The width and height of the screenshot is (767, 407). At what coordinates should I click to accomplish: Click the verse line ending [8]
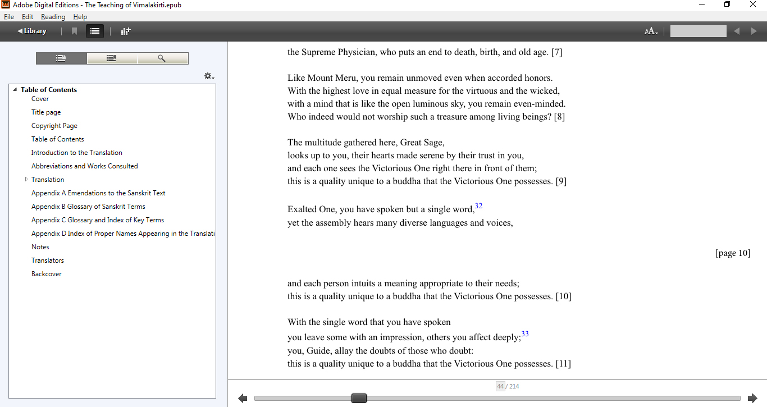426,117
